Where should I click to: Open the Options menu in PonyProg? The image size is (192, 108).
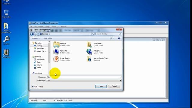(x=53, y=26)
